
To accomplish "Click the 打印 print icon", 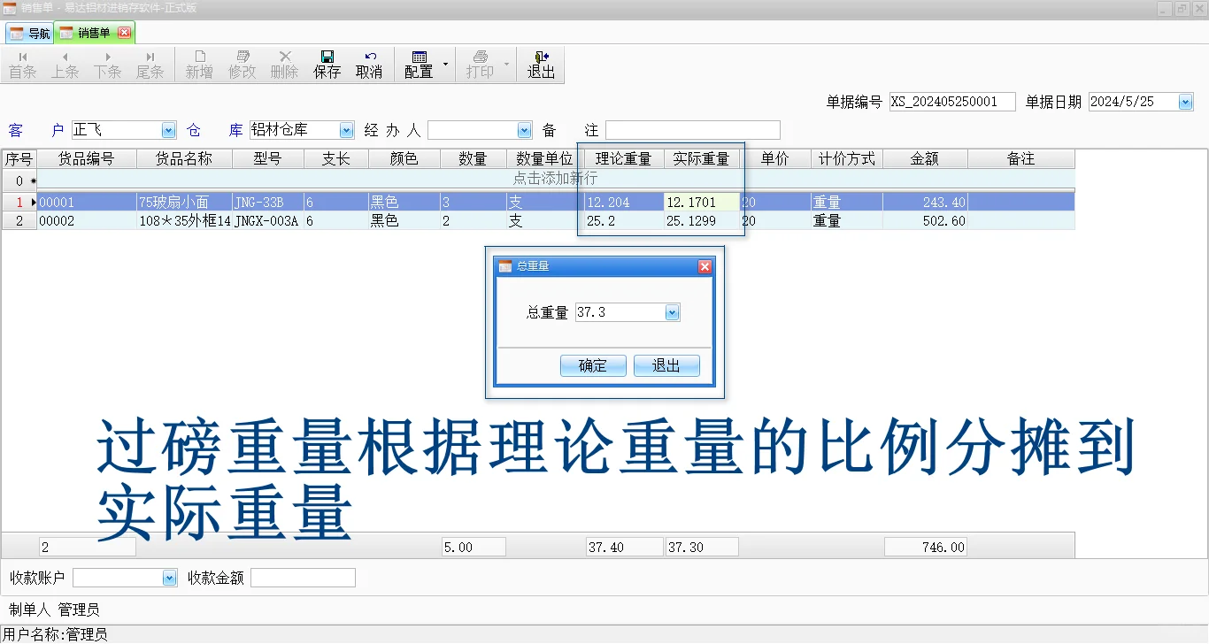I will coord(479,64).
